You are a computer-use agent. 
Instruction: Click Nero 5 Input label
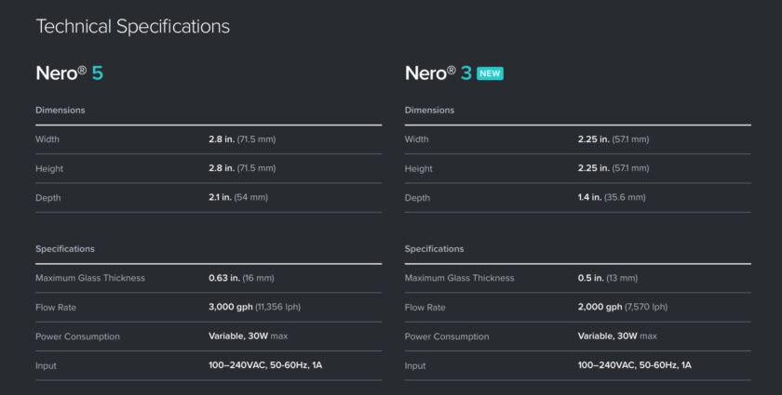(46, 366)
